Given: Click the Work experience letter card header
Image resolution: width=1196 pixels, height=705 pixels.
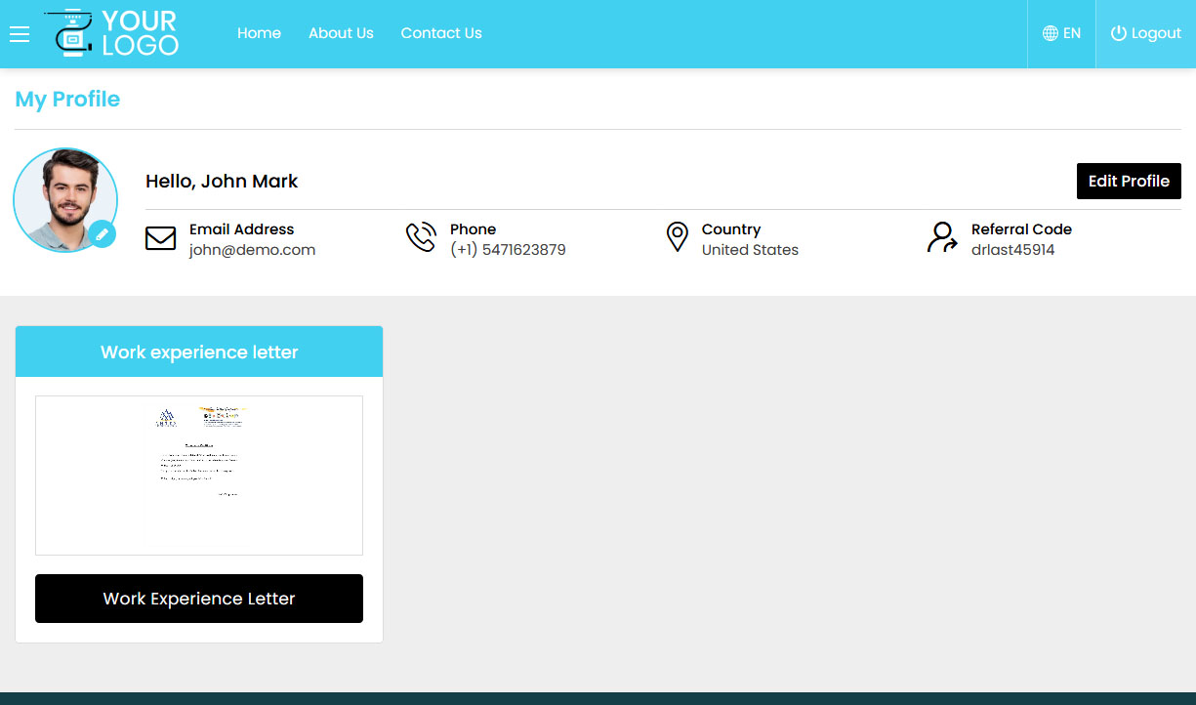Looking at the screenshot, I should [199, 352].
